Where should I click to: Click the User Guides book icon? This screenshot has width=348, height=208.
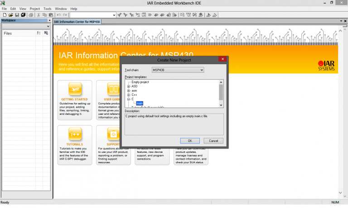(113, 89)
